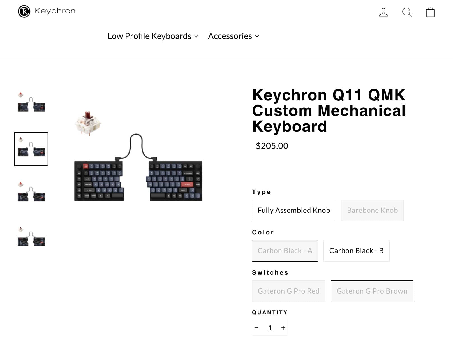Select Gateron G Pro Red switches

click(x=288, y=291)
